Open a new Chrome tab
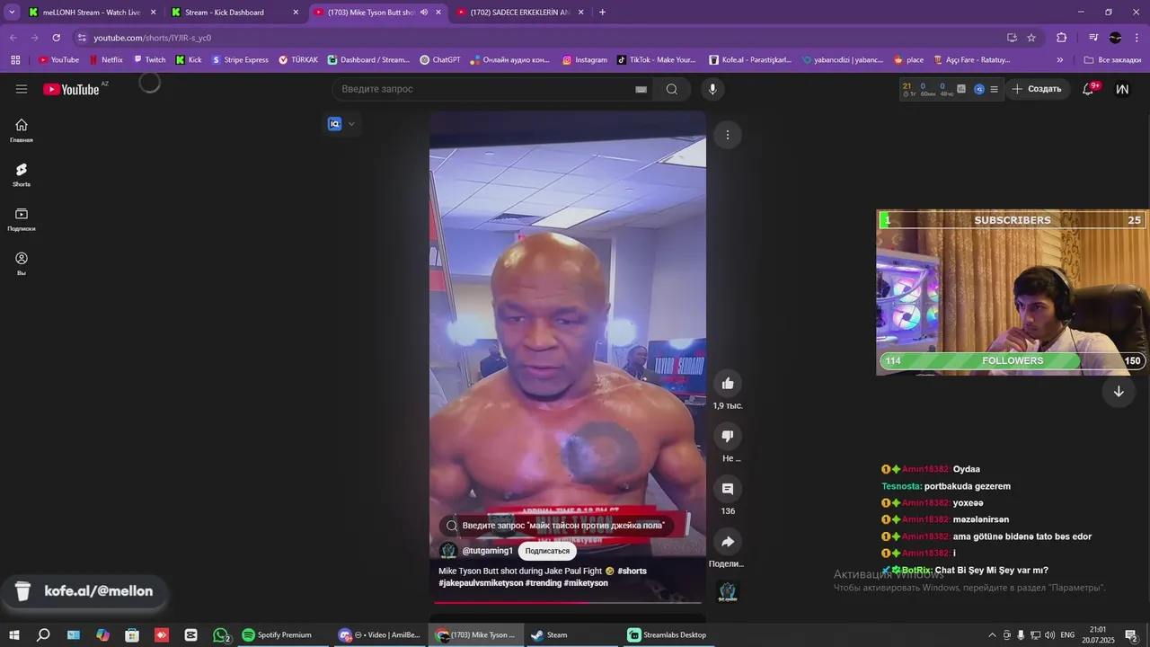The height and width of the screenshot is (647, 1150). (x=602, y=13)
